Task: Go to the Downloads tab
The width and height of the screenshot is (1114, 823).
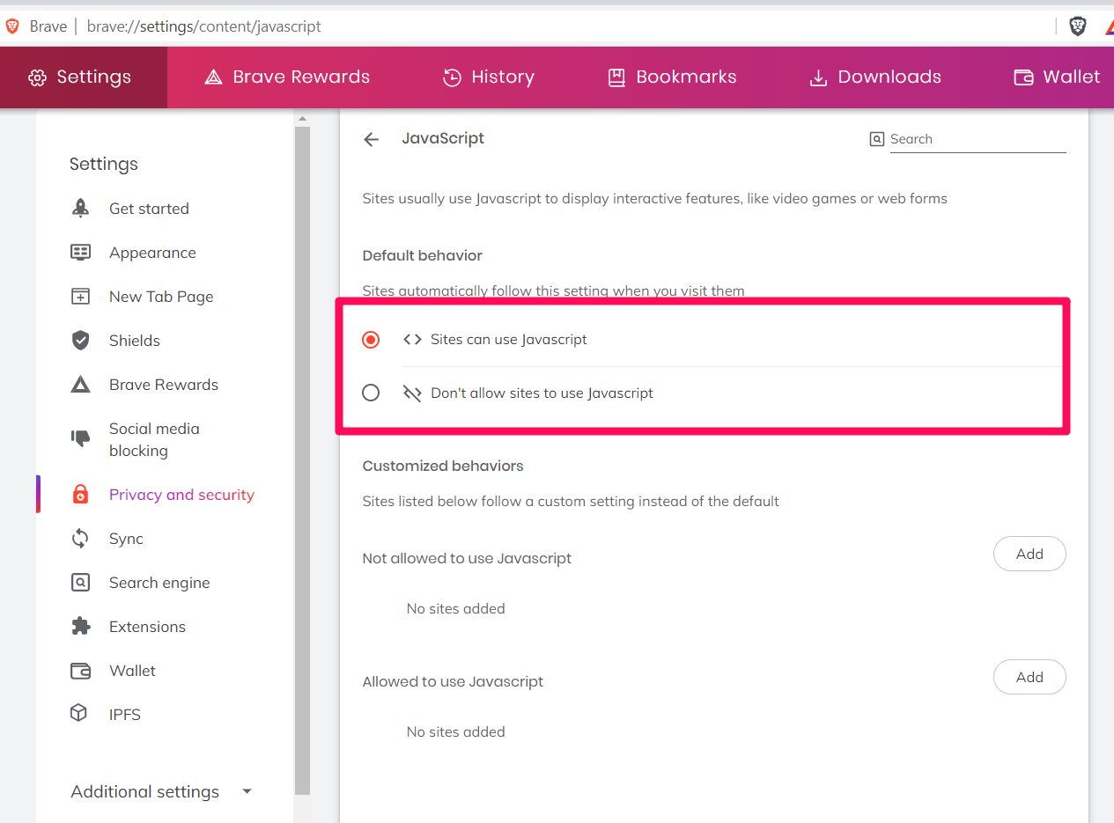Action: [874, 77]
